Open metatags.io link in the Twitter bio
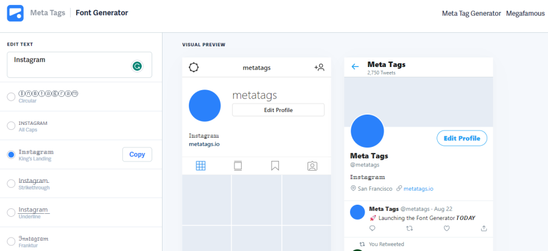548x251 pixels. tap(418, 189)
